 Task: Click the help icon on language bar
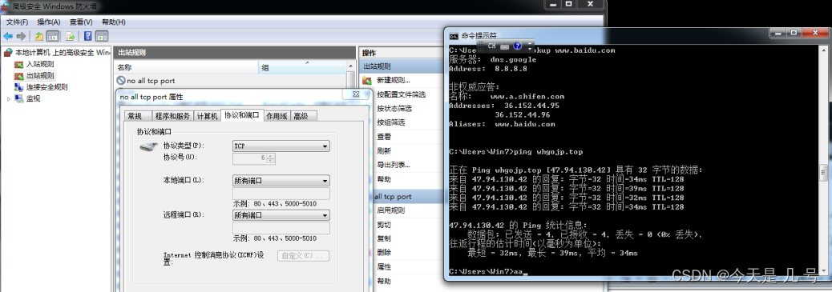[x=518, y=46]
